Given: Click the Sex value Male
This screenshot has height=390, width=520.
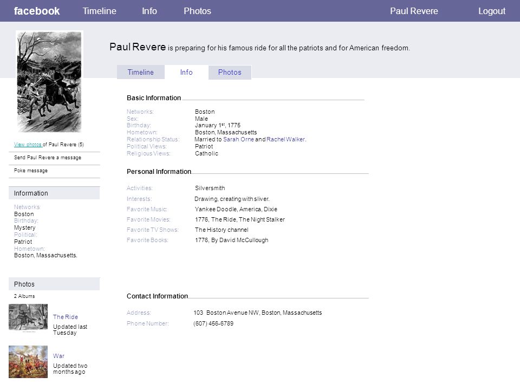Looking at the screenshot, I should point(201,119).
